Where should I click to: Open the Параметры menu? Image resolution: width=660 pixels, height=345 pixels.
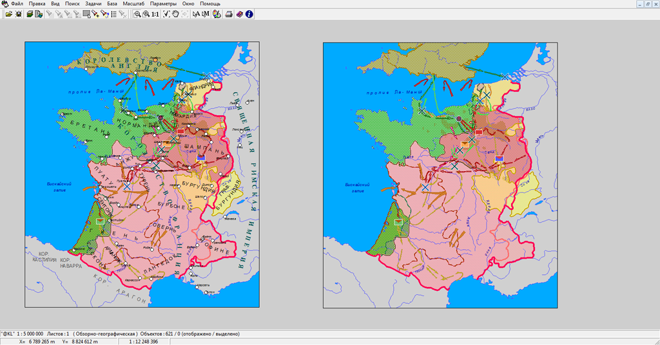(x=163, y=3)
